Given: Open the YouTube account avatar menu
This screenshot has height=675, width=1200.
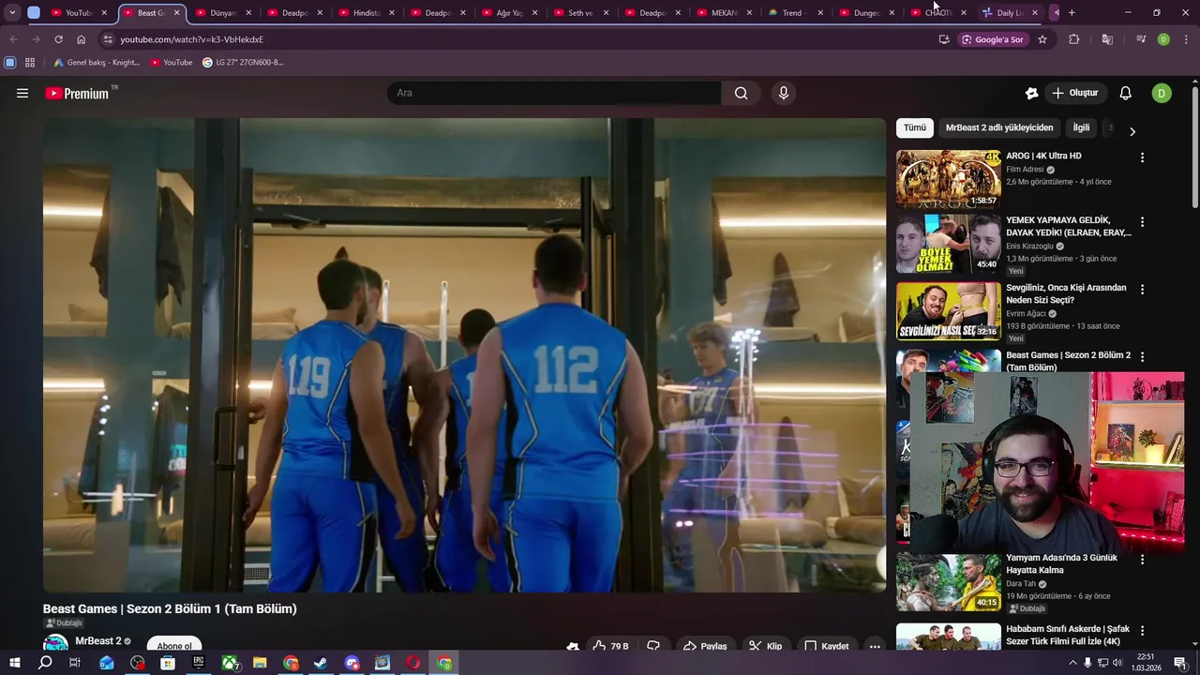Looking at the screenshot, I should click(x=1162, y=93).
